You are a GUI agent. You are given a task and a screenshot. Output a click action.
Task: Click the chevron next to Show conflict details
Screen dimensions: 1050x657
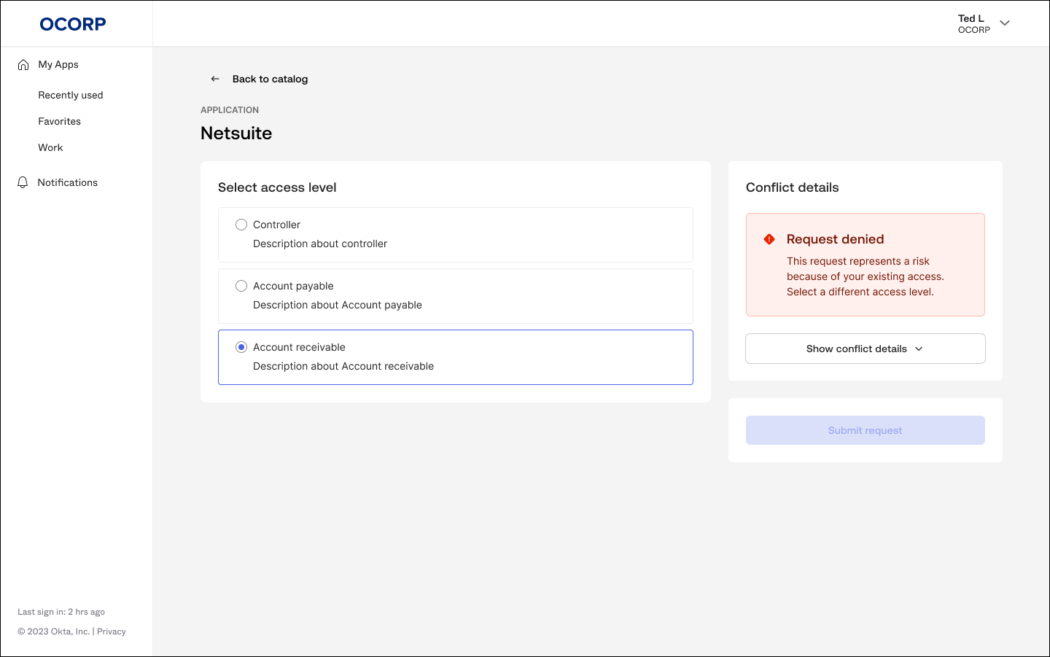click(919, 349)
